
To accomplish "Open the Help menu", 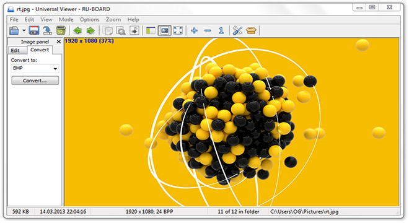I will click(133, 20).
